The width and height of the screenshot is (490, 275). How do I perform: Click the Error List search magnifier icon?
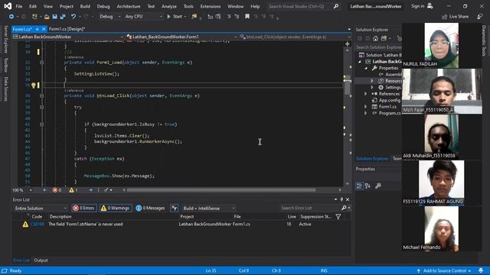[344, 208]
